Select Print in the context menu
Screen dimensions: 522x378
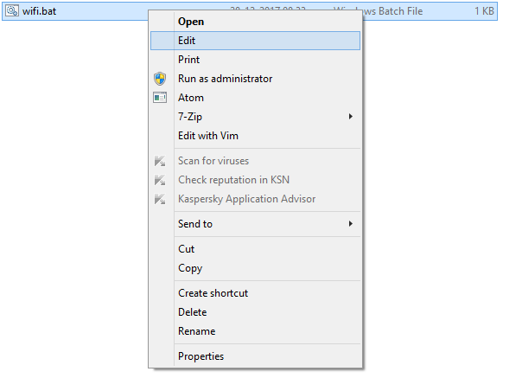pyautogui.click(x=255, y=60)
